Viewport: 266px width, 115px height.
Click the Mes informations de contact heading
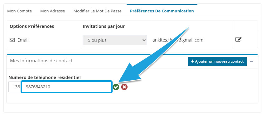click(x=41, y=61)
